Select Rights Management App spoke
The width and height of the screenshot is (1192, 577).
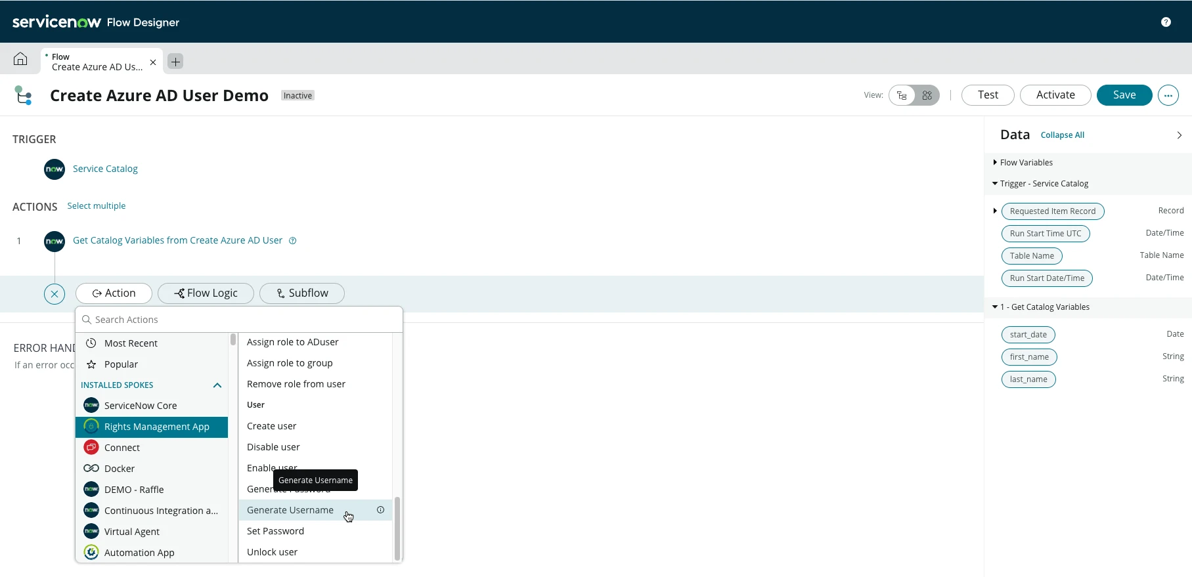click(152, 427)
